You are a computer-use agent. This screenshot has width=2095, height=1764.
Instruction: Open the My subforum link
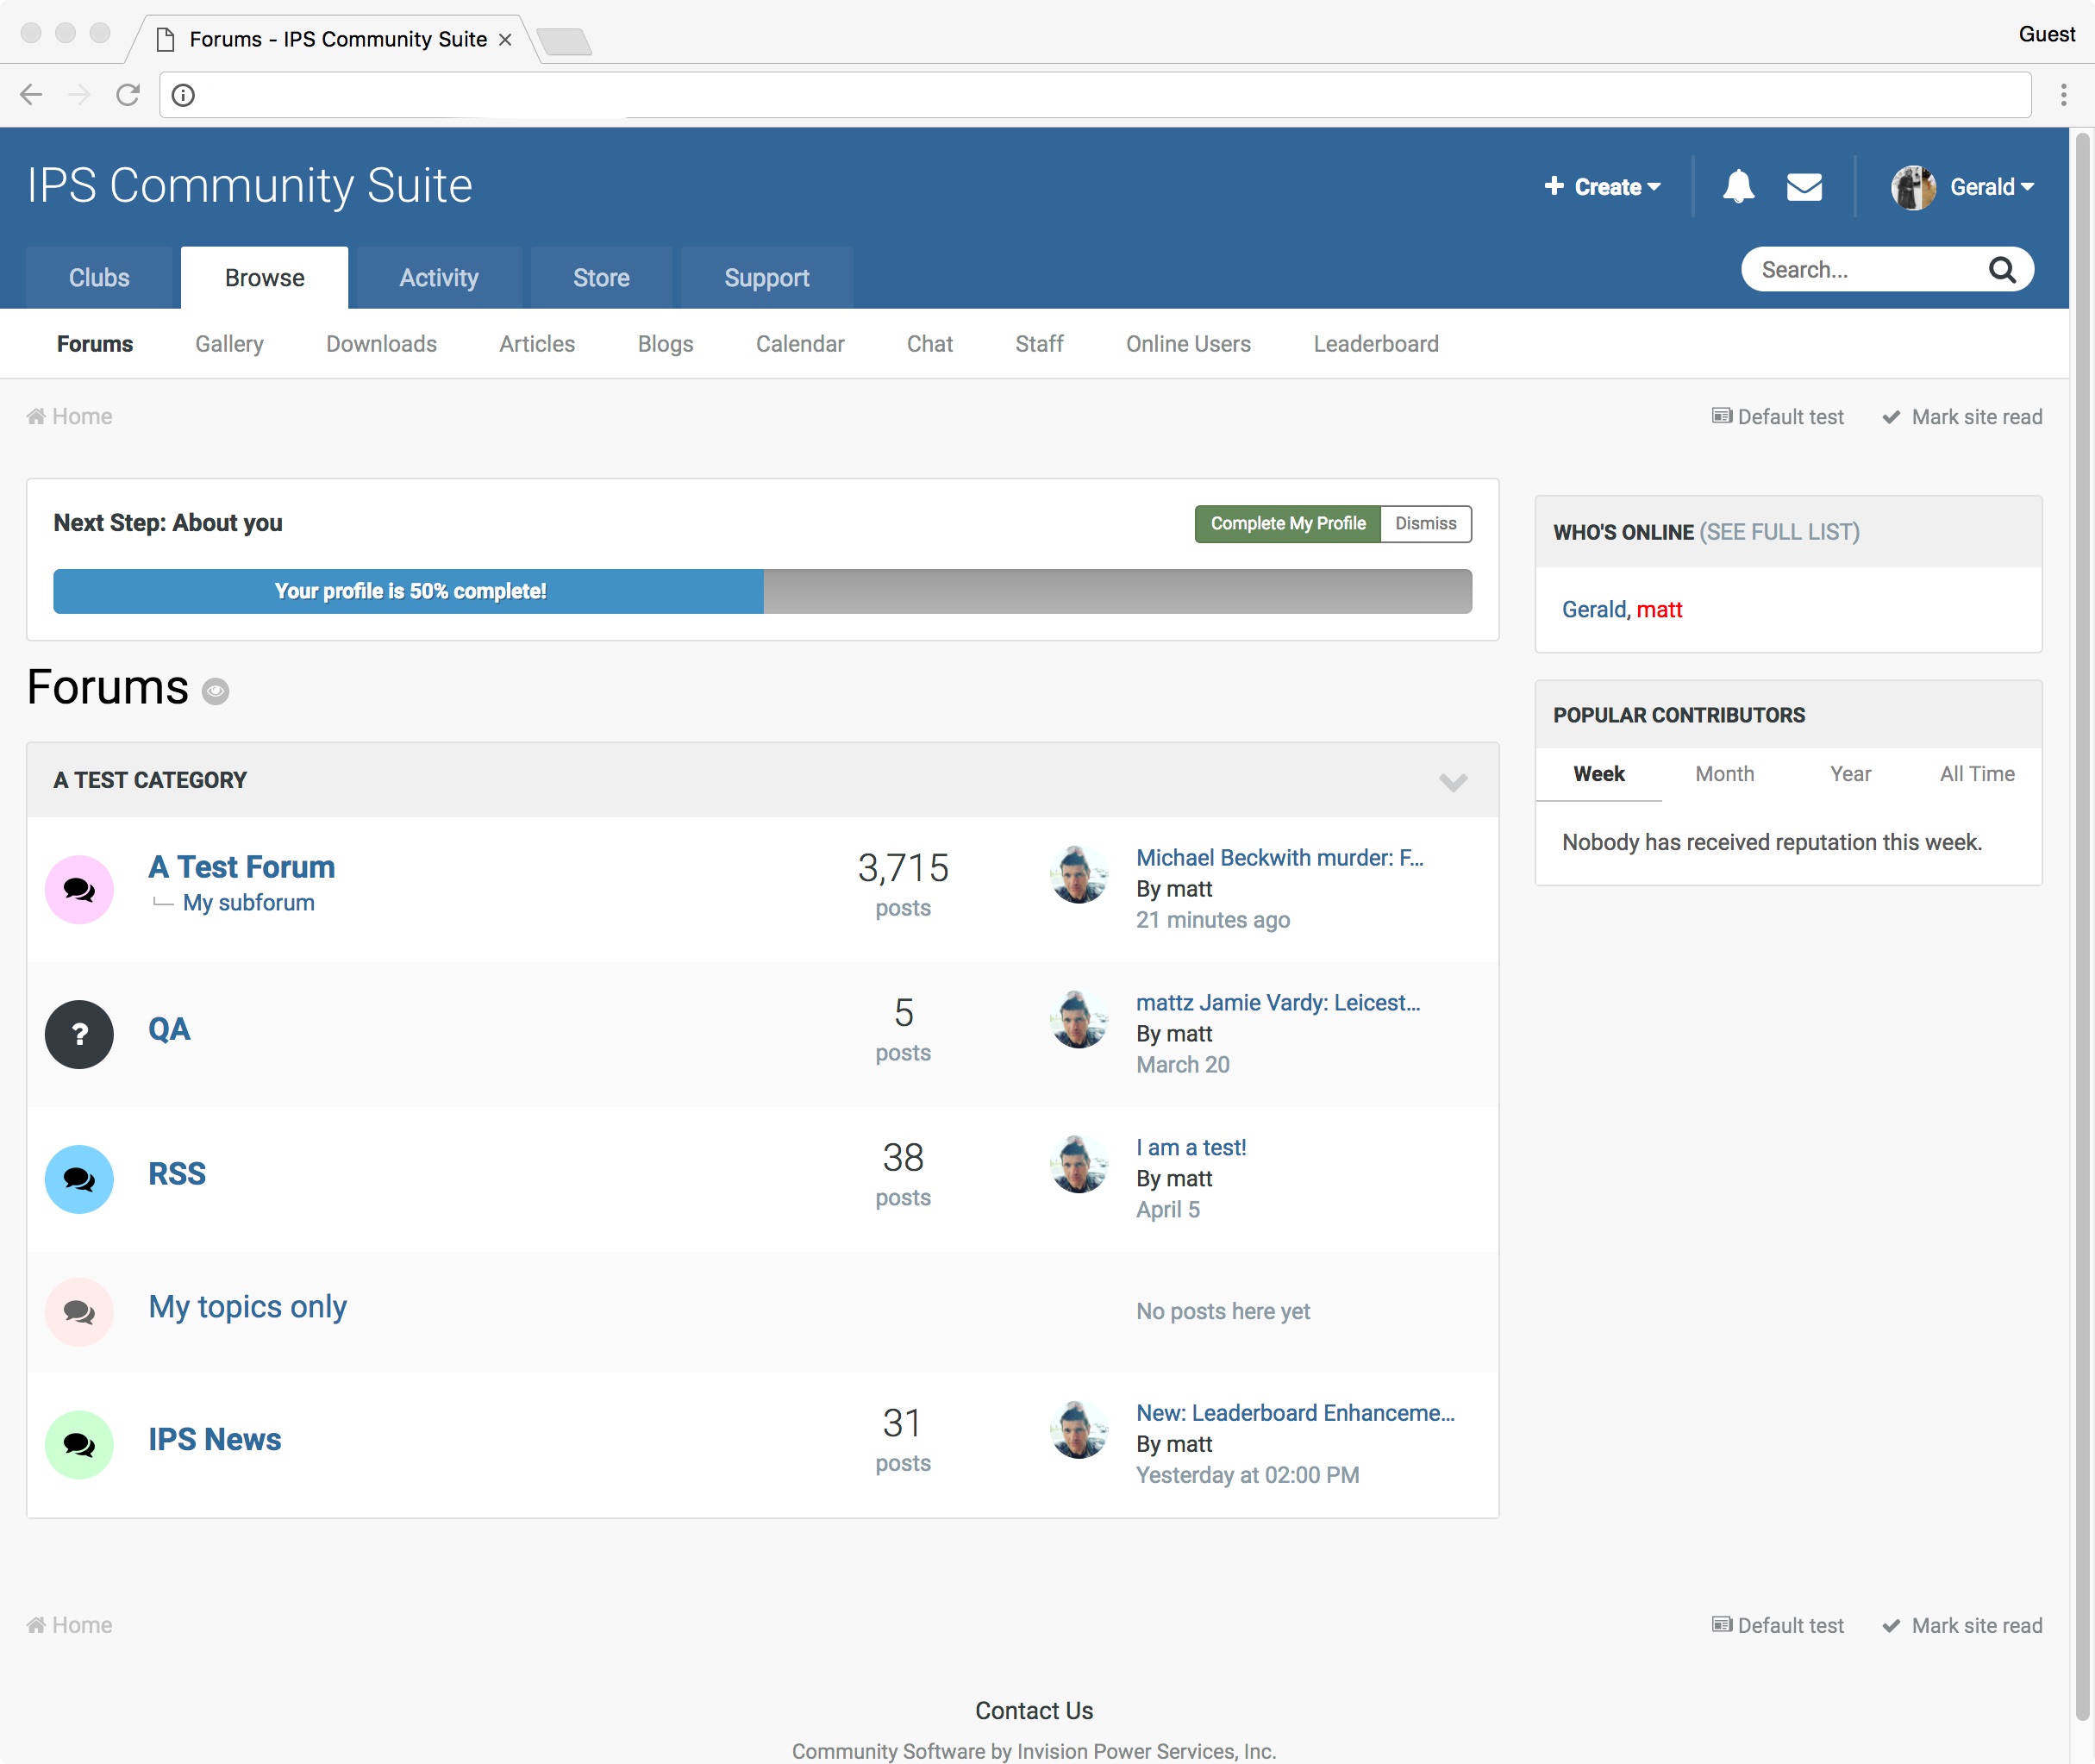pos(248,903)
